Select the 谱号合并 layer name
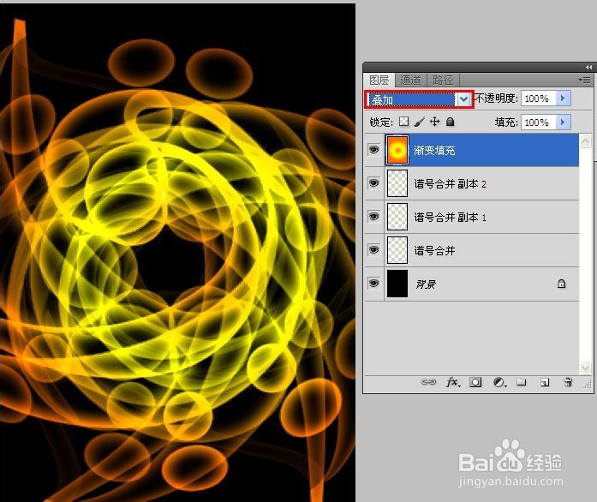 pos(434,251)
